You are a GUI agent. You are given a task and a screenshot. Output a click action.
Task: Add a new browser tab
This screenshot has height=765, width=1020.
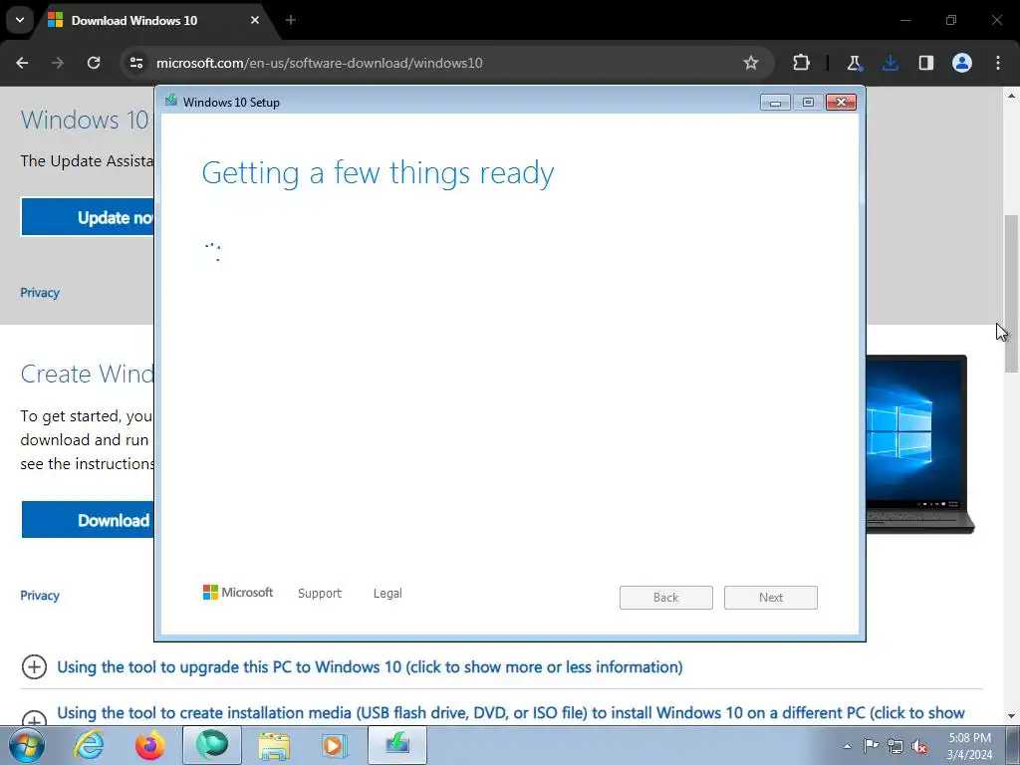[291, 20]
